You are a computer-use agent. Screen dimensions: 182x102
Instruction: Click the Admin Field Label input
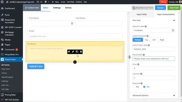(x=154, y=49)
